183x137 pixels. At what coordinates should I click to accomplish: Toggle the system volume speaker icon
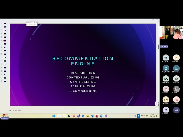click(144, 116)
